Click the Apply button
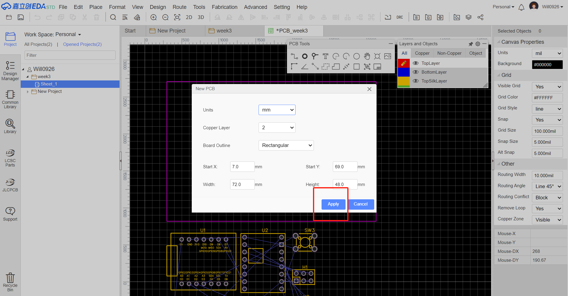This screenshot has width=568, height=296. tap(333, 204)
